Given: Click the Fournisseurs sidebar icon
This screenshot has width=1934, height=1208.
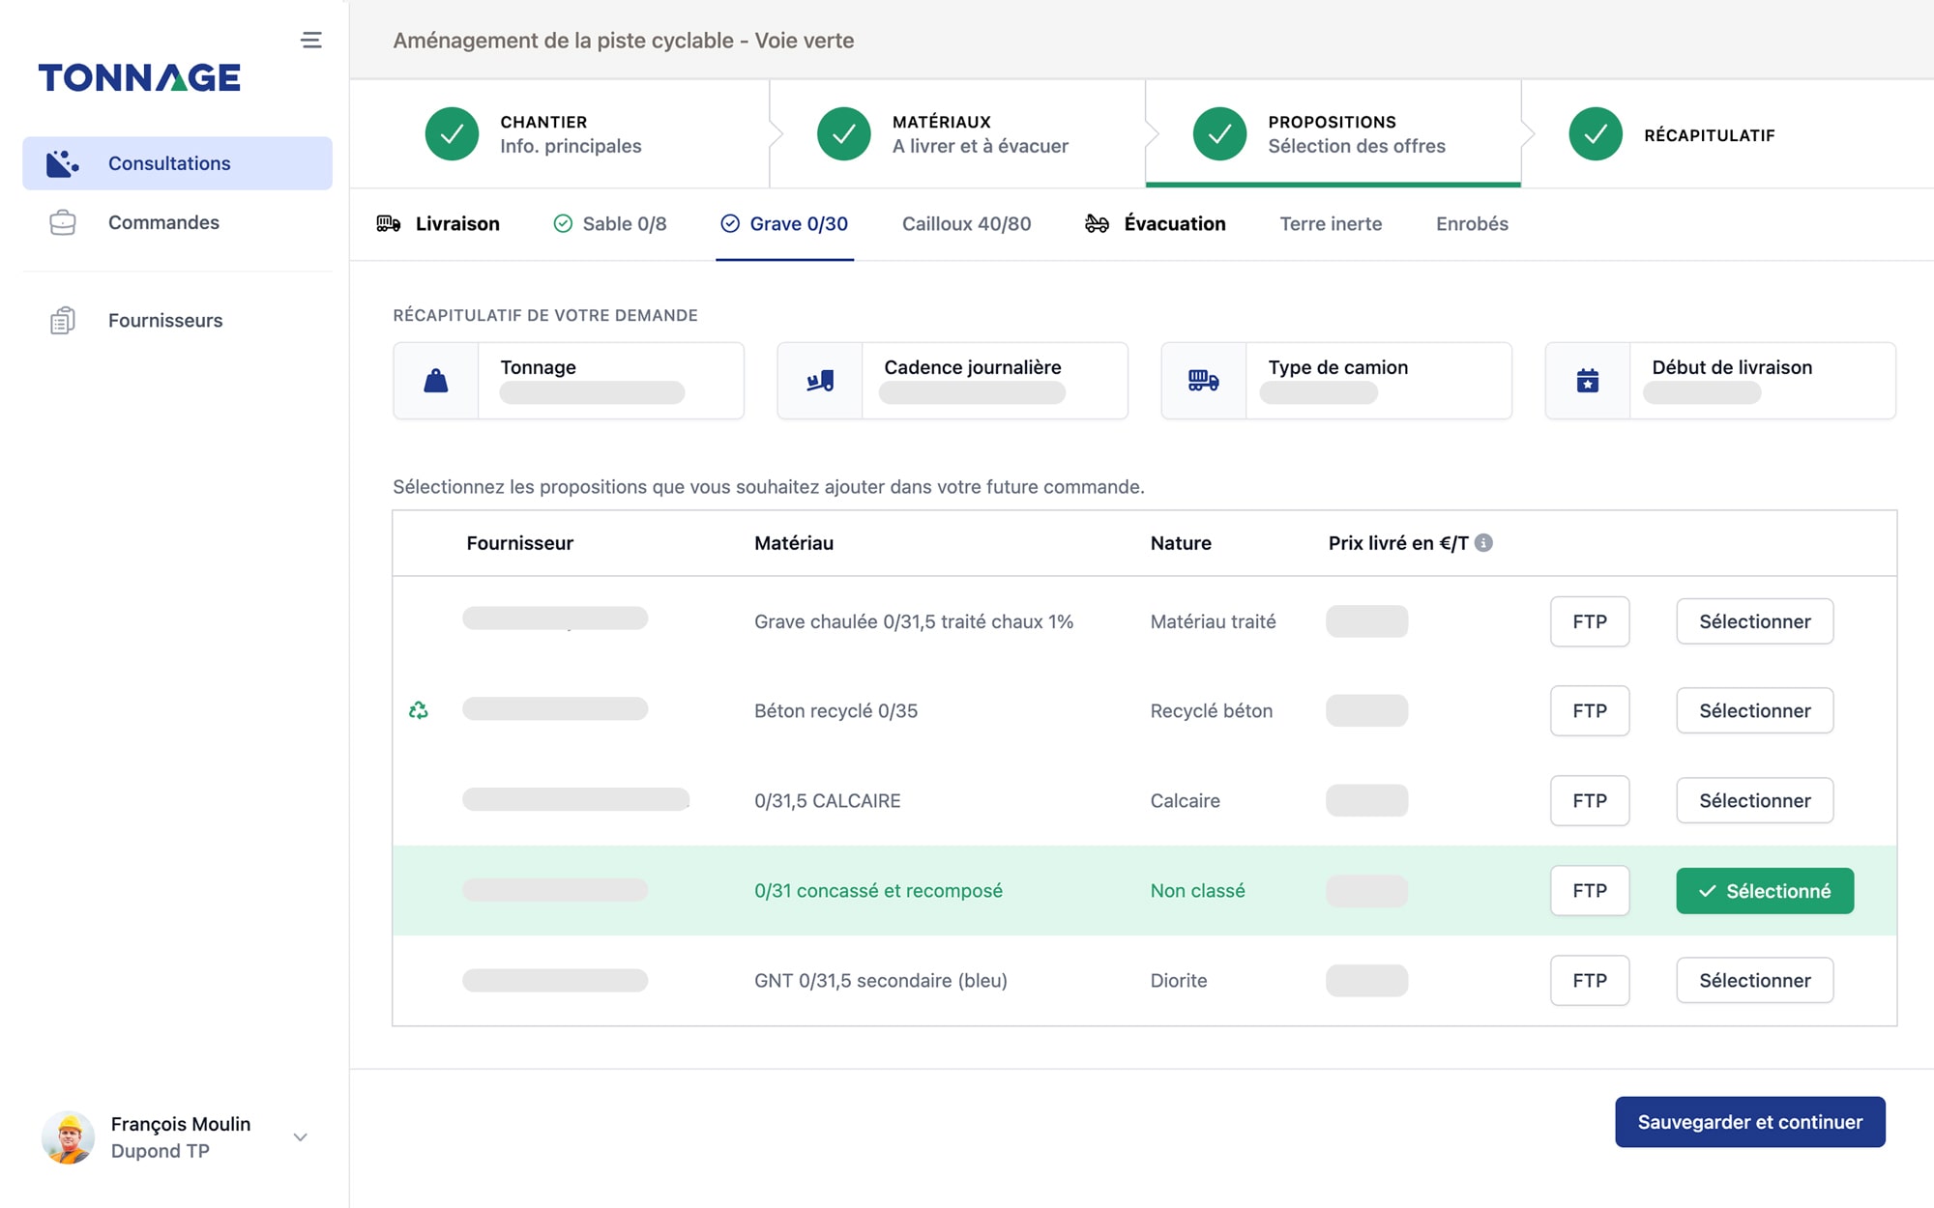Looking at the screenshot, I should tap(63, 320).
